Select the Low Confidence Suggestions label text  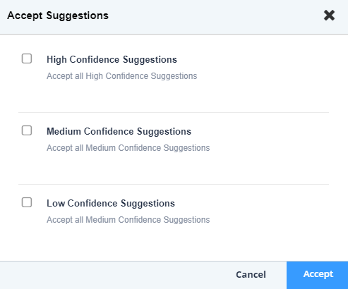[x=111, y=203]
